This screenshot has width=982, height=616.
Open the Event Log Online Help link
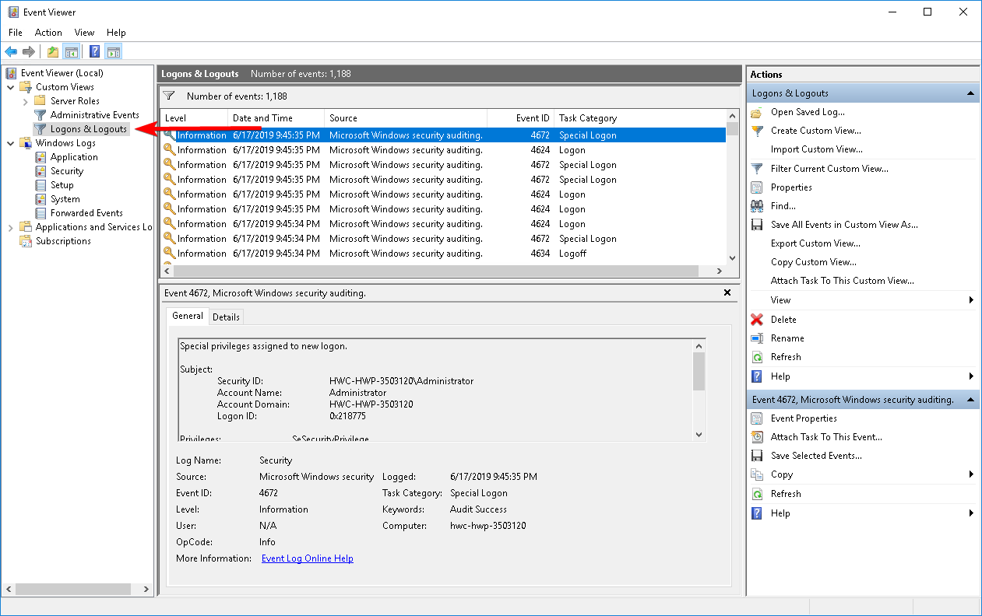pyautogui.click(x=307, y=558)
